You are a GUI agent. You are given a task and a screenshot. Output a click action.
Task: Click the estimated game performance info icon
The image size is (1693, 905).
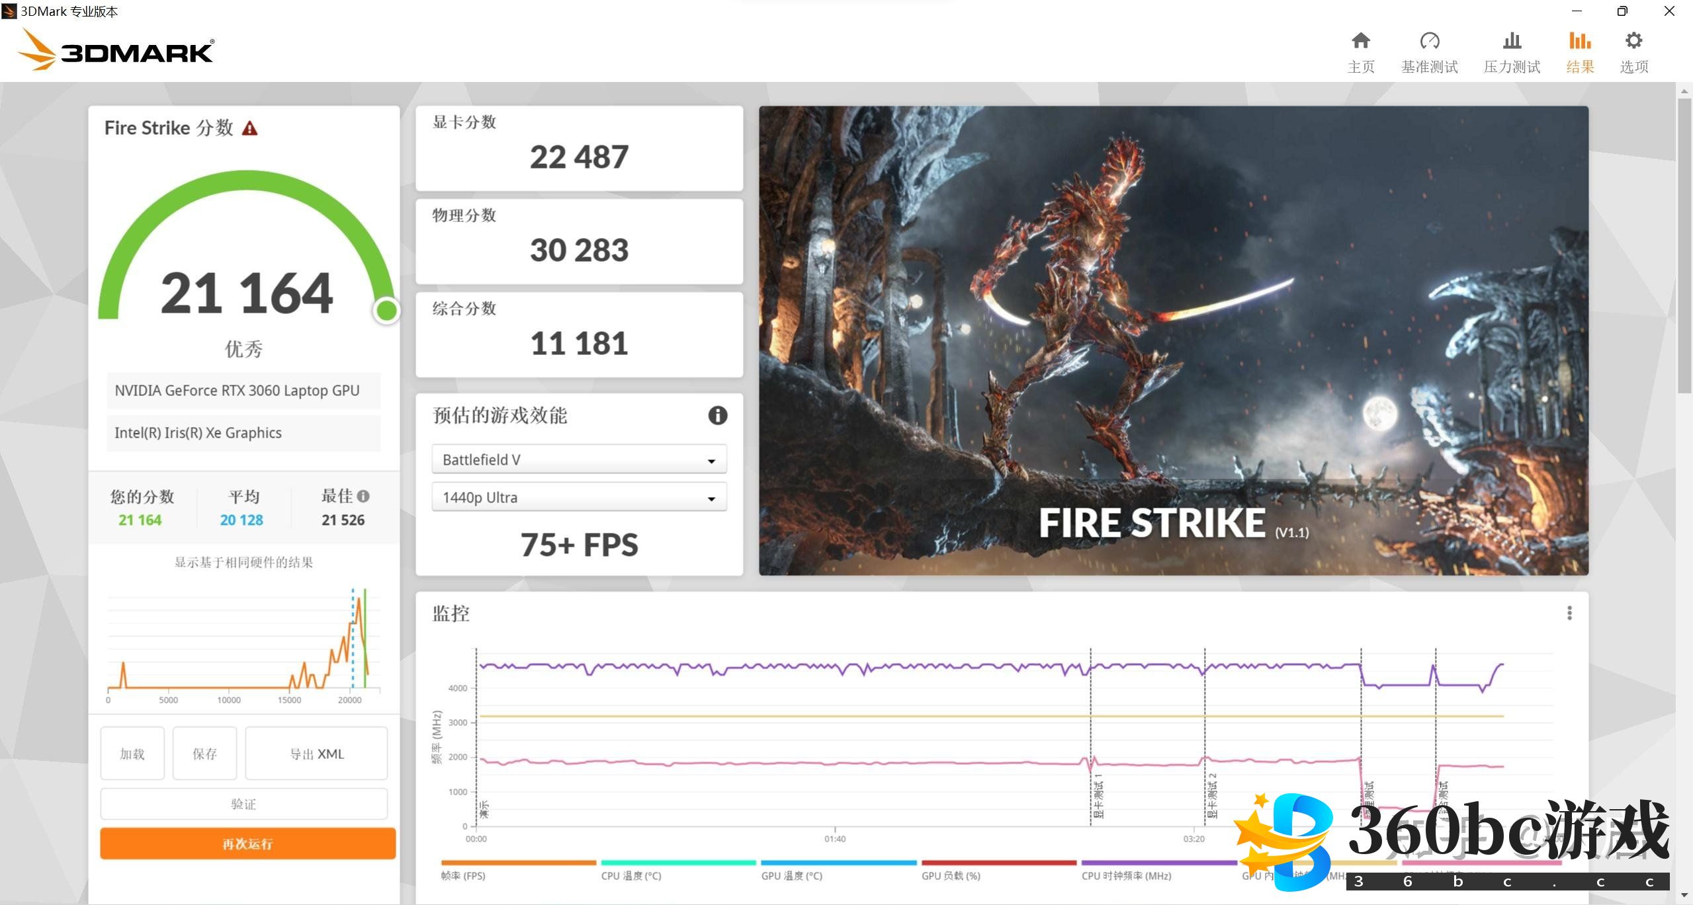click(x=718, y=415)
